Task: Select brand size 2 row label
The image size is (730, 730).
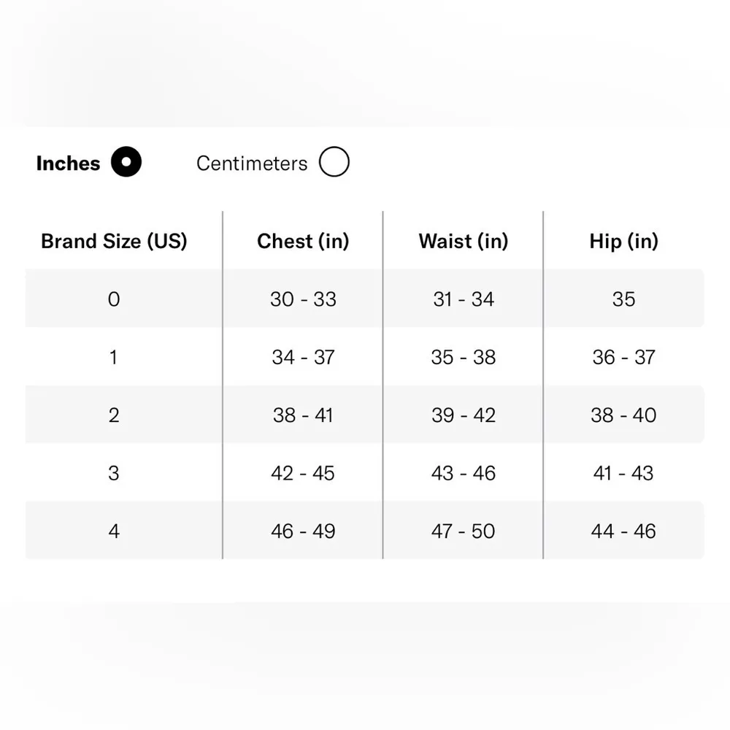Action: click(114, 415)
